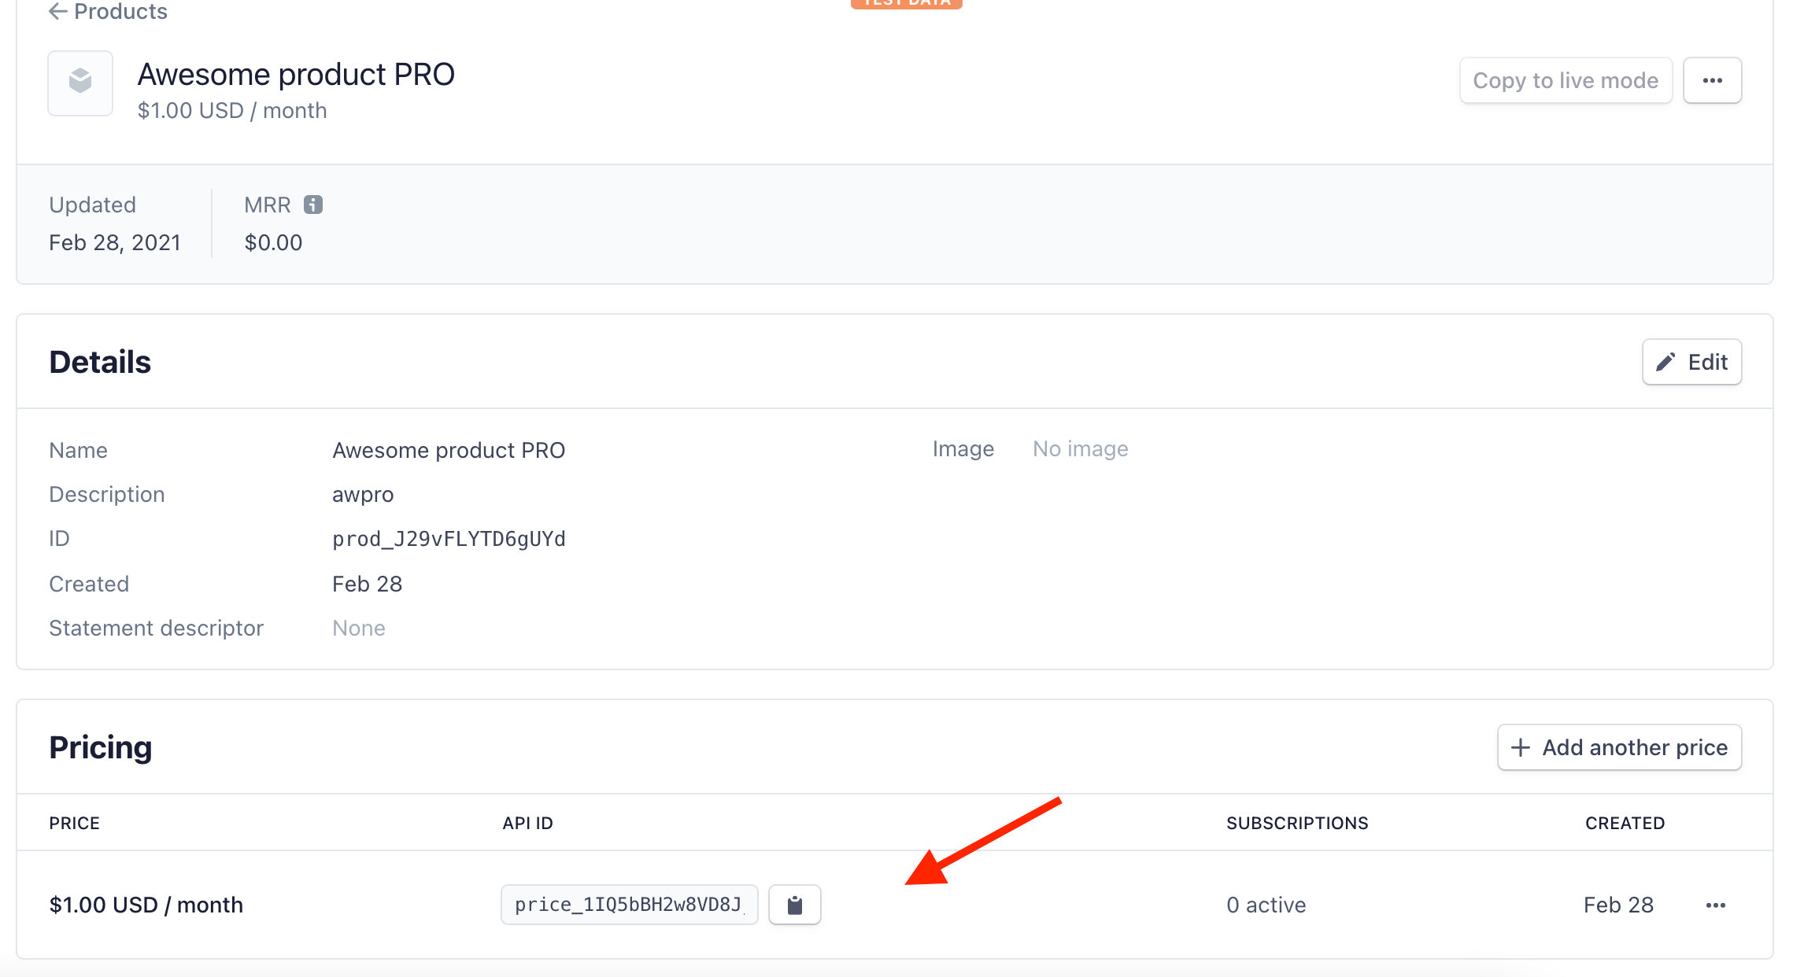Screen dimensions: 1793x977
Task: Click the MRR info icon
Action: coord(313,205)
